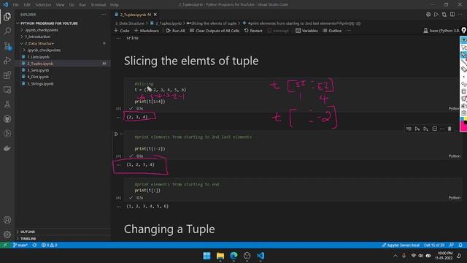Screen dimensions: 467x263
Task: Run the print(t[:-2]) cell
Action: (116, 134)
